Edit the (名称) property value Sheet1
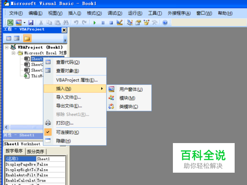Screen dimensions: 247x185 [50, 159]
